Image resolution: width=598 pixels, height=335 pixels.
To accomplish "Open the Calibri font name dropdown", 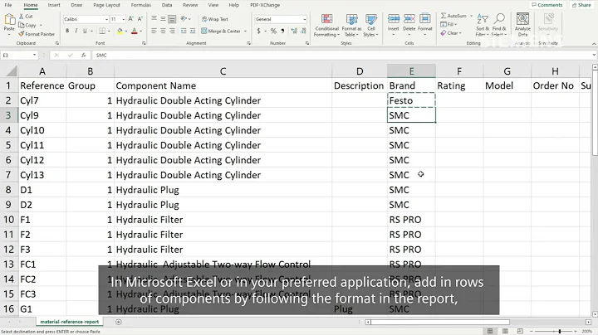I will (107, 19).
